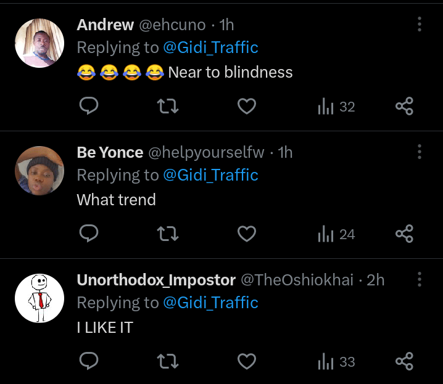Open @Gidi_Traffic link in Andrew's reply
This screenshot has width=443, height=384.
(x=210, y=47)
